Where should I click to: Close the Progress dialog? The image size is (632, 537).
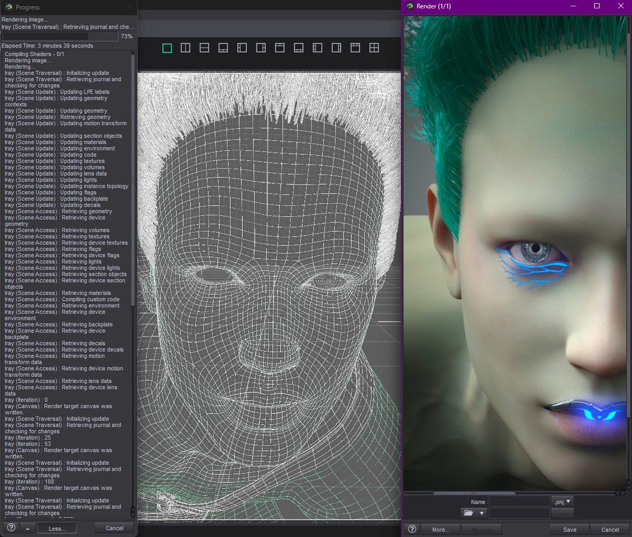130,7
